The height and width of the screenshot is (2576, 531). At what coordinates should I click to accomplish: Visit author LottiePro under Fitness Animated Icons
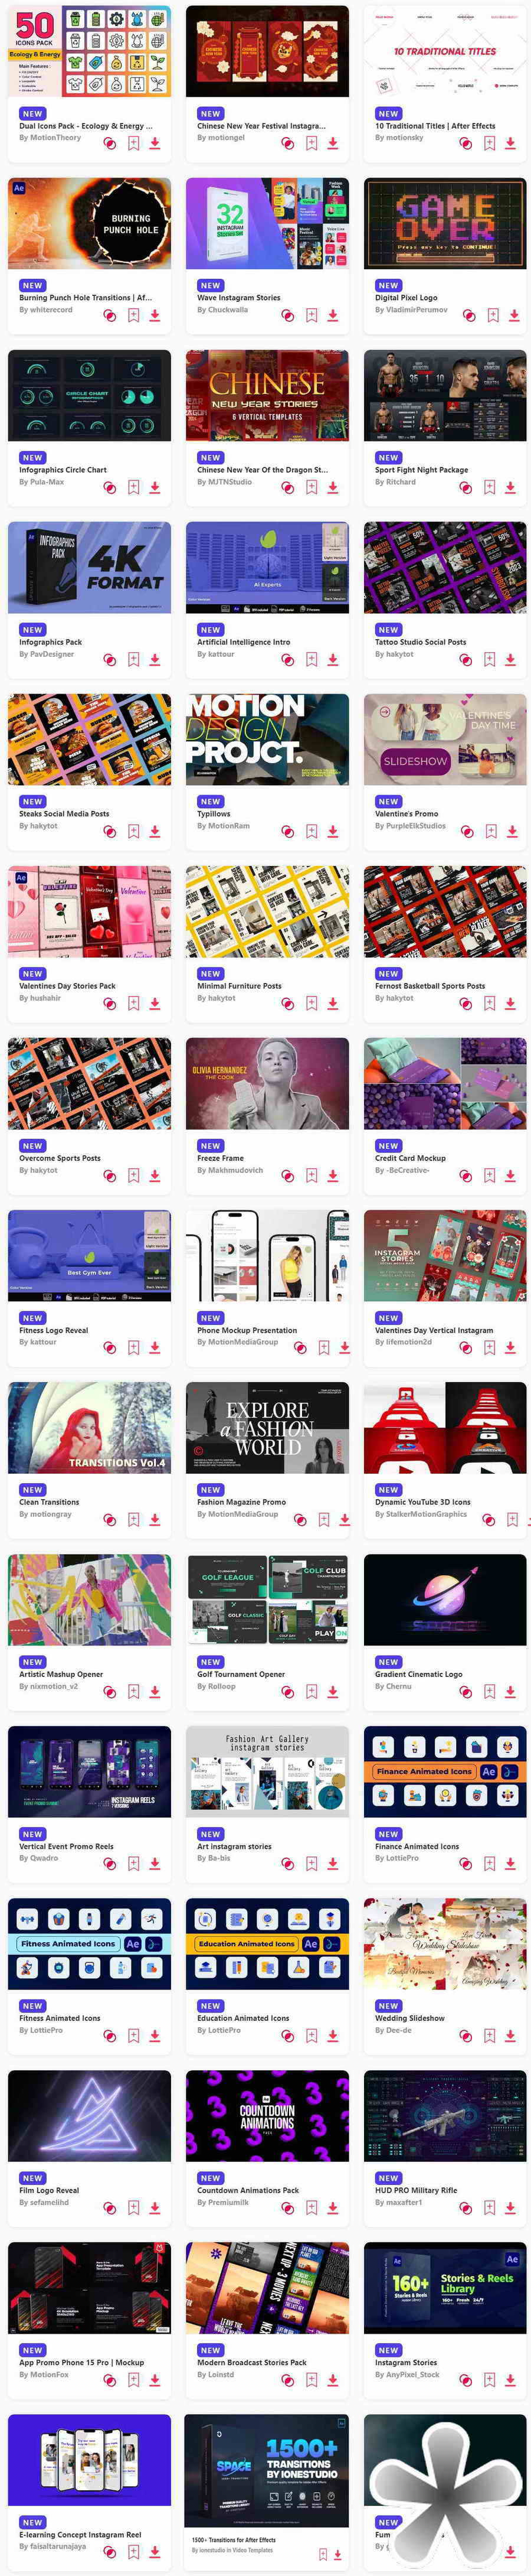(41, 2030)
